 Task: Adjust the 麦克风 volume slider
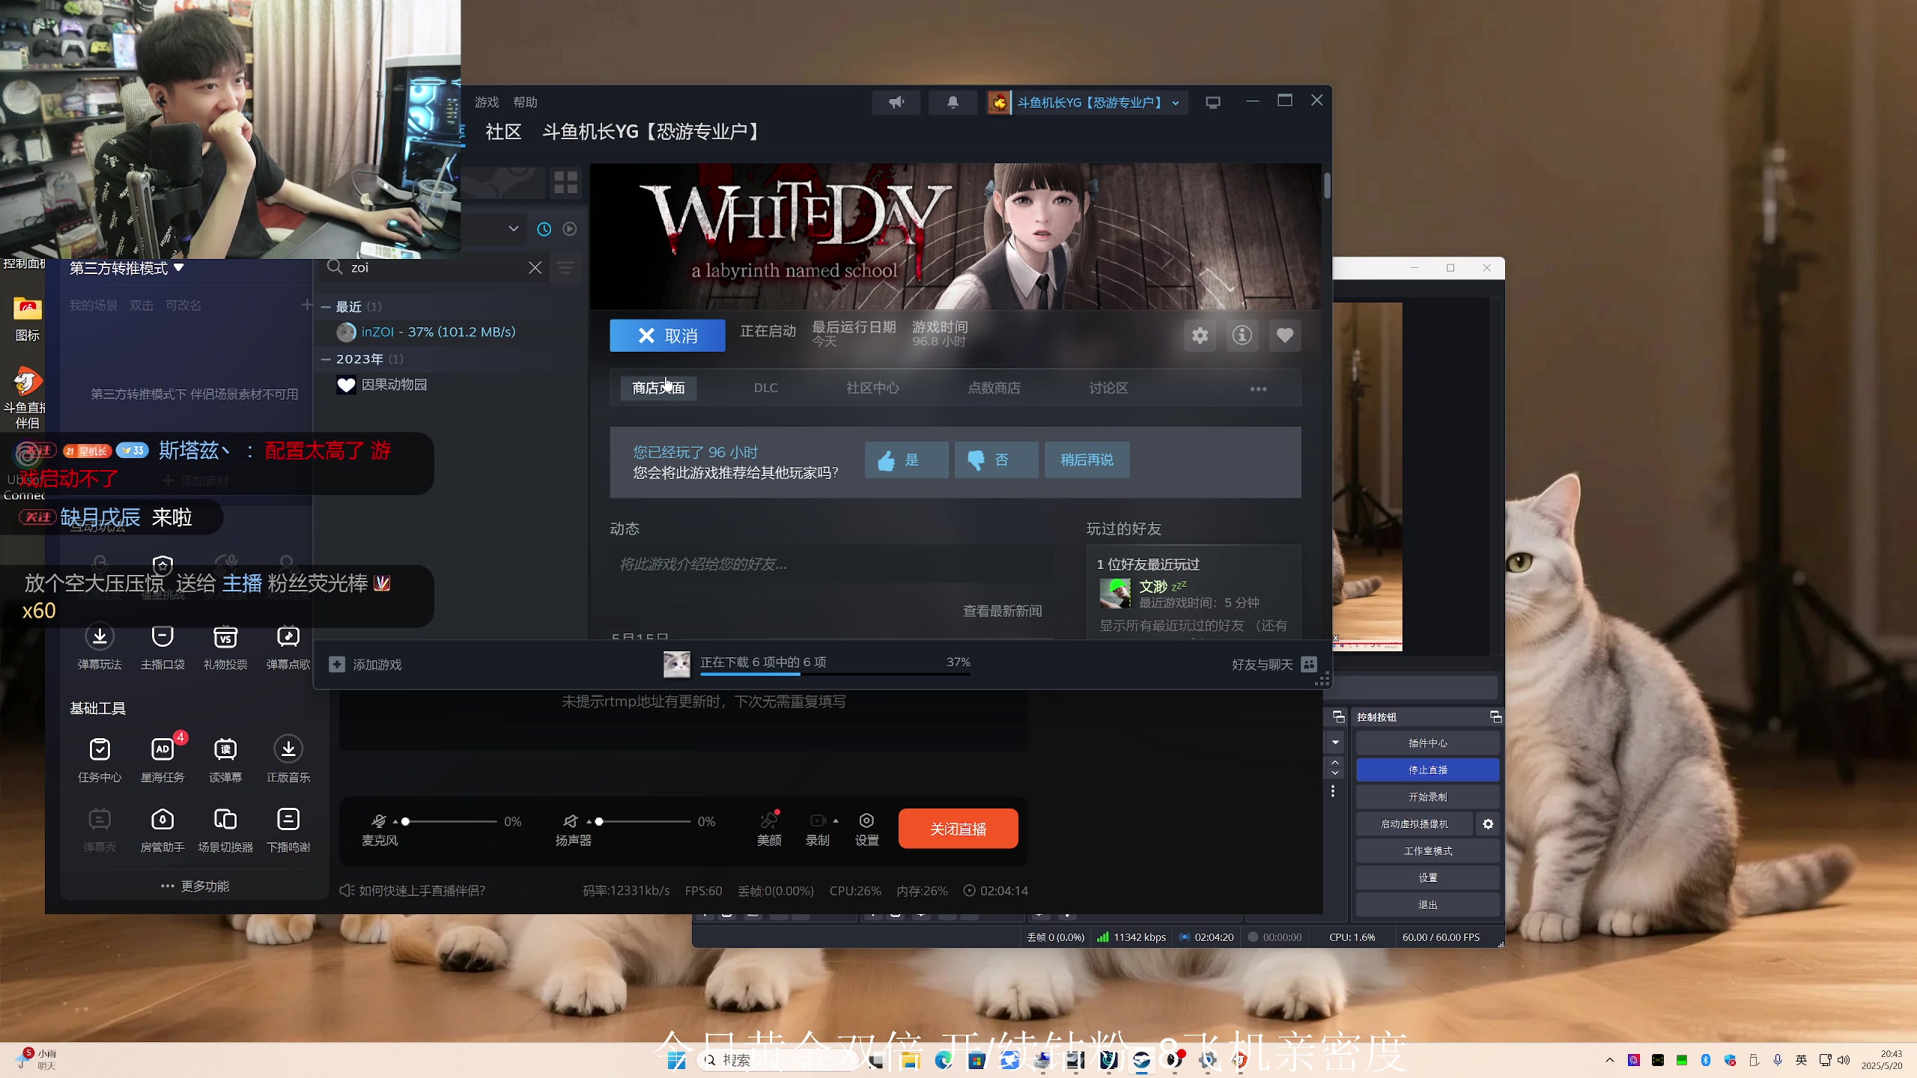click(449, 821)
